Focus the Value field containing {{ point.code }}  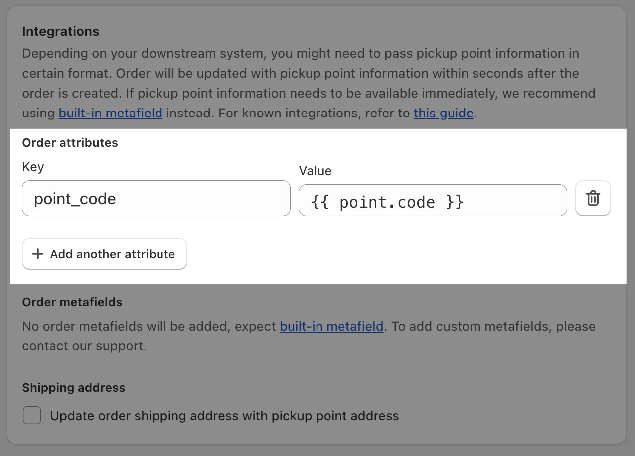click(432, 201)
